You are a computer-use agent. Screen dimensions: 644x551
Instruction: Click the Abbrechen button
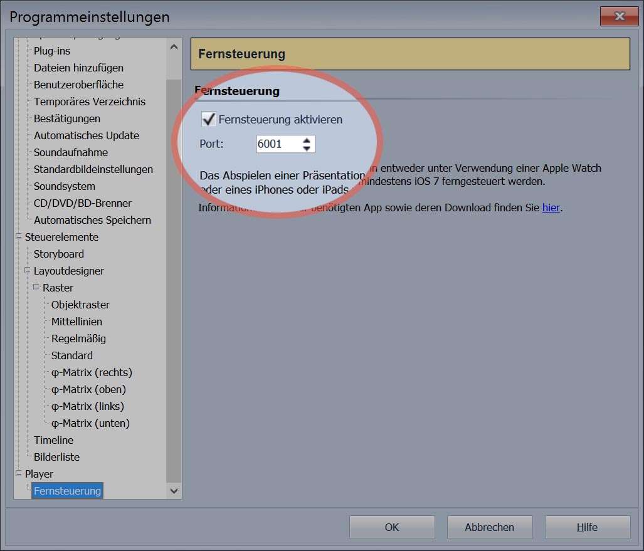489,527
